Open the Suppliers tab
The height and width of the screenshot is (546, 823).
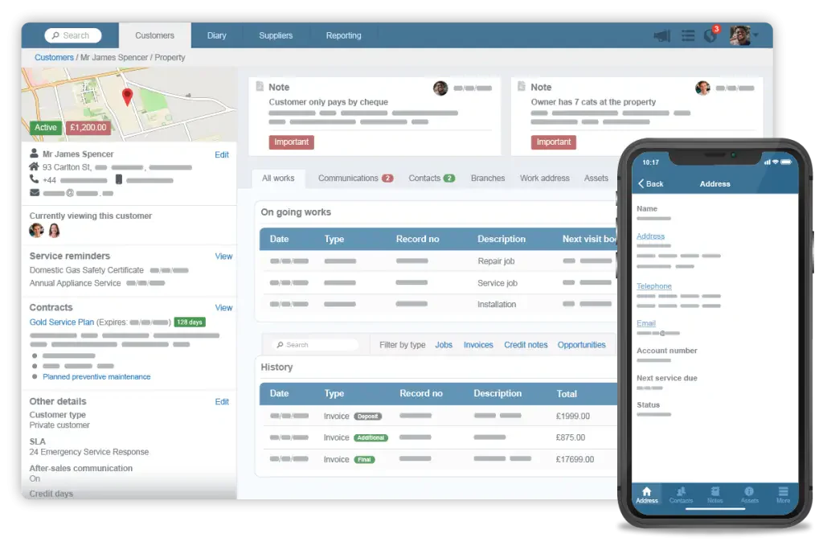pos(276,35)
